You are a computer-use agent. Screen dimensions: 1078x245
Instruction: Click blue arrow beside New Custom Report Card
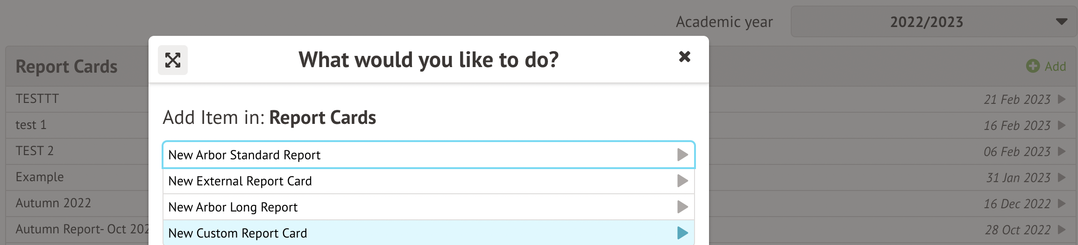point(682,233)
